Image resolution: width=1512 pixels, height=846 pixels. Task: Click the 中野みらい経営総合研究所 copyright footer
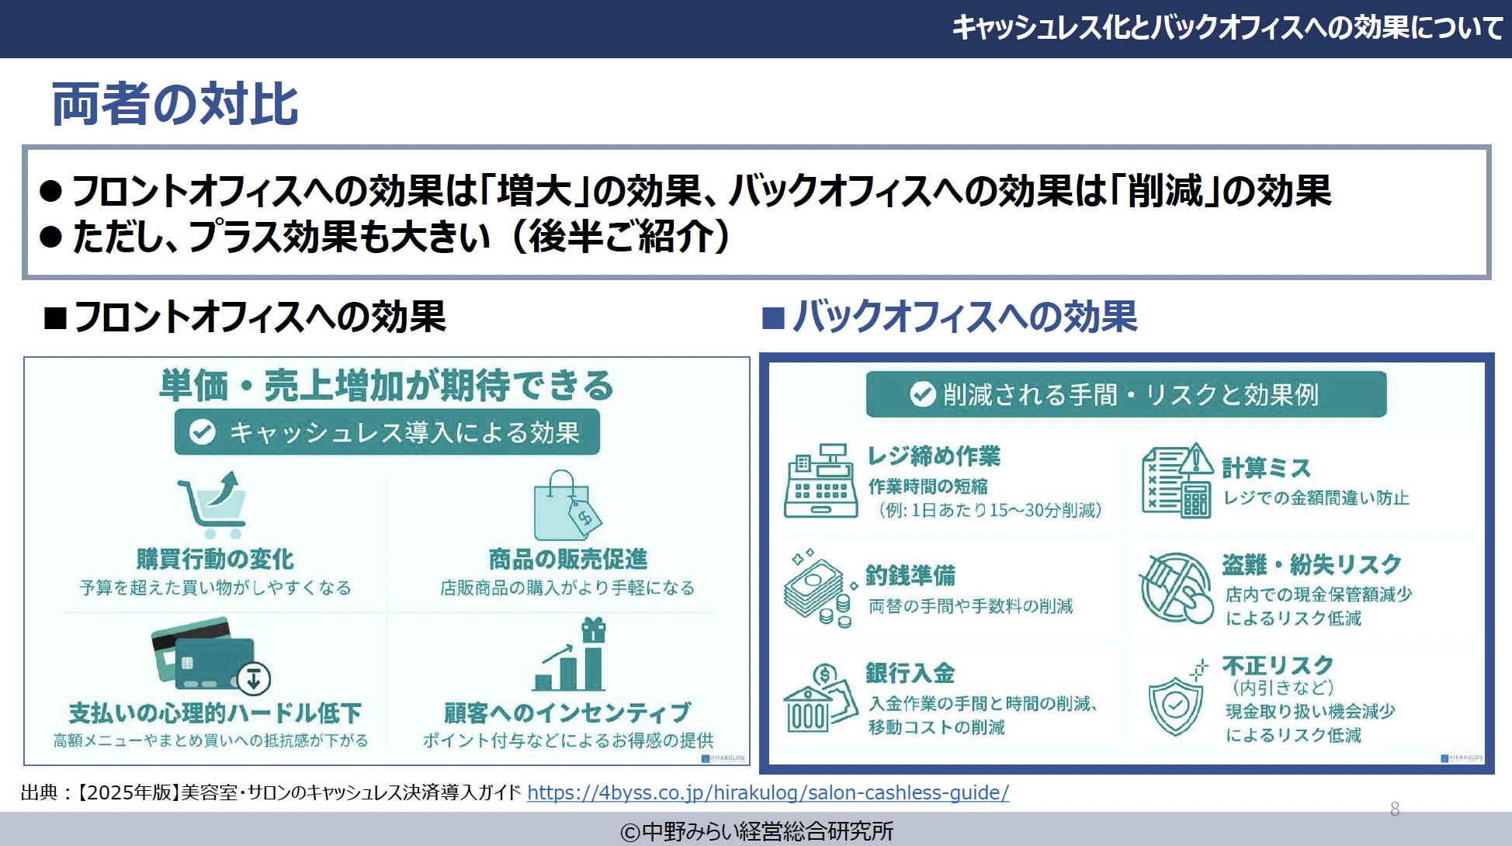click(757, 831)
